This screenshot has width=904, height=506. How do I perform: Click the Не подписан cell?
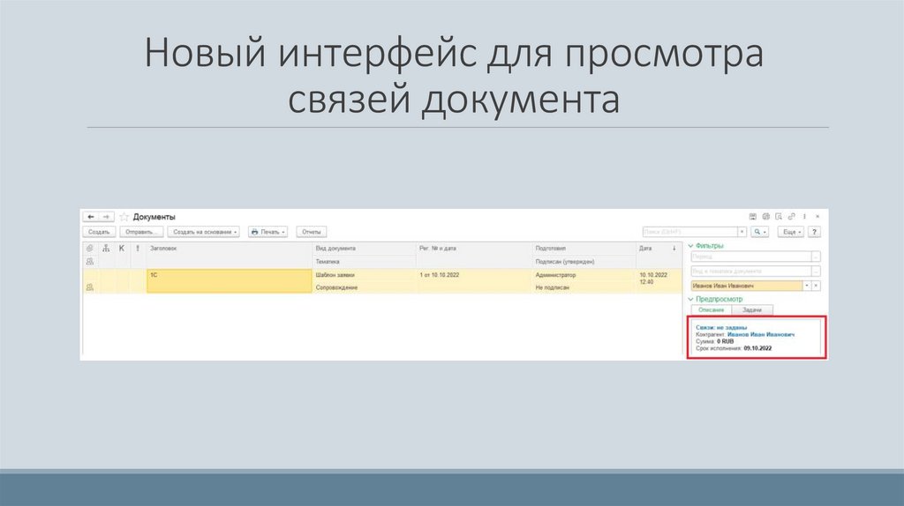click(584, 287)
